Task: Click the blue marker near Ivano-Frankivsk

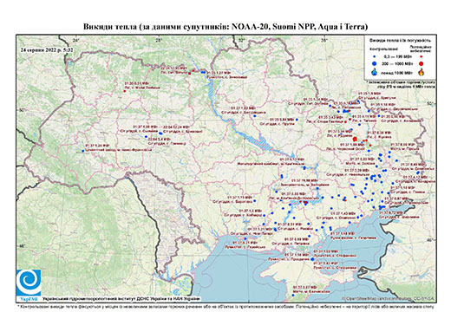Action: pos(83,151)
